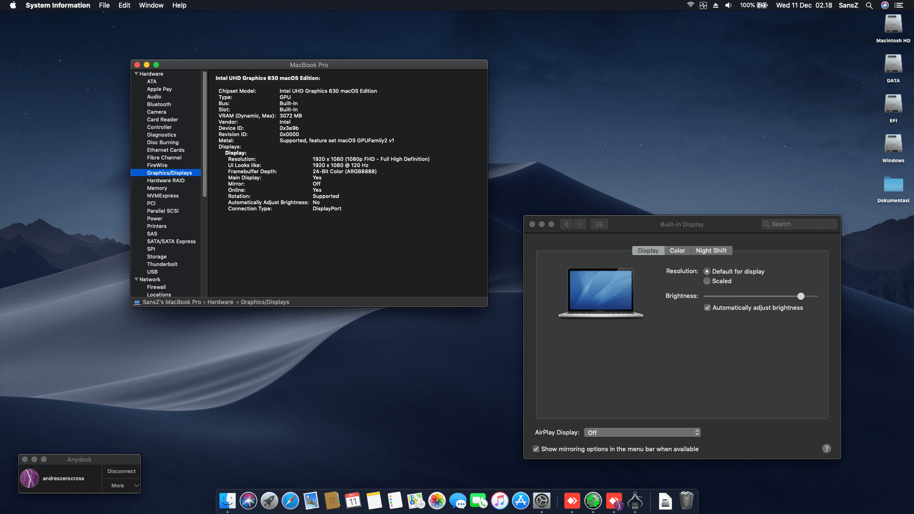Viewport: 914px width, 514px height.
Task: Open the volume icon in the menu bar
Action: pyautogui.click(x=727, y=5)
